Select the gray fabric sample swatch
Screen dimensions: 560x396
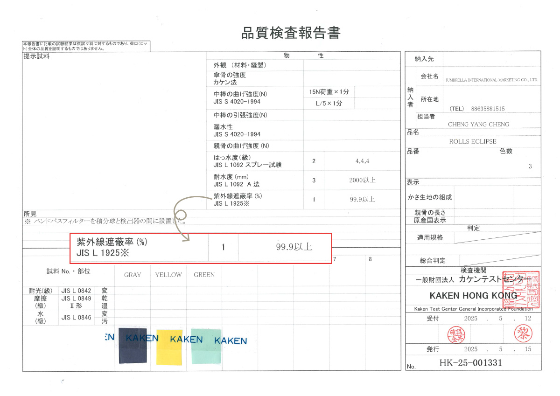(x=133, y=345)
